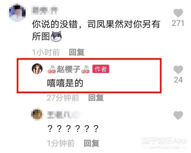Screen dimensions: 191x153
Task: Click the husky dog emoji in the comment
Action: click(x=56, y=36)
